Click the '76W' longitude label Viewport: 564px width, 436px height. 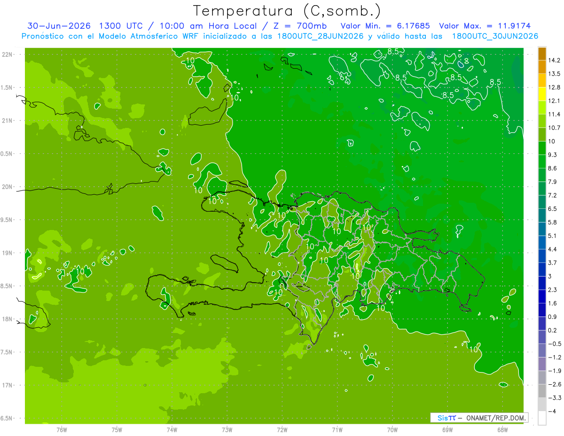tap(62, 429)
